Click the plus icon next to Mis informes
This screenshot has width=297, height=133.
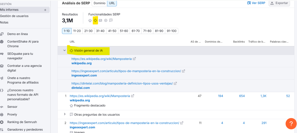coord(45,10)
